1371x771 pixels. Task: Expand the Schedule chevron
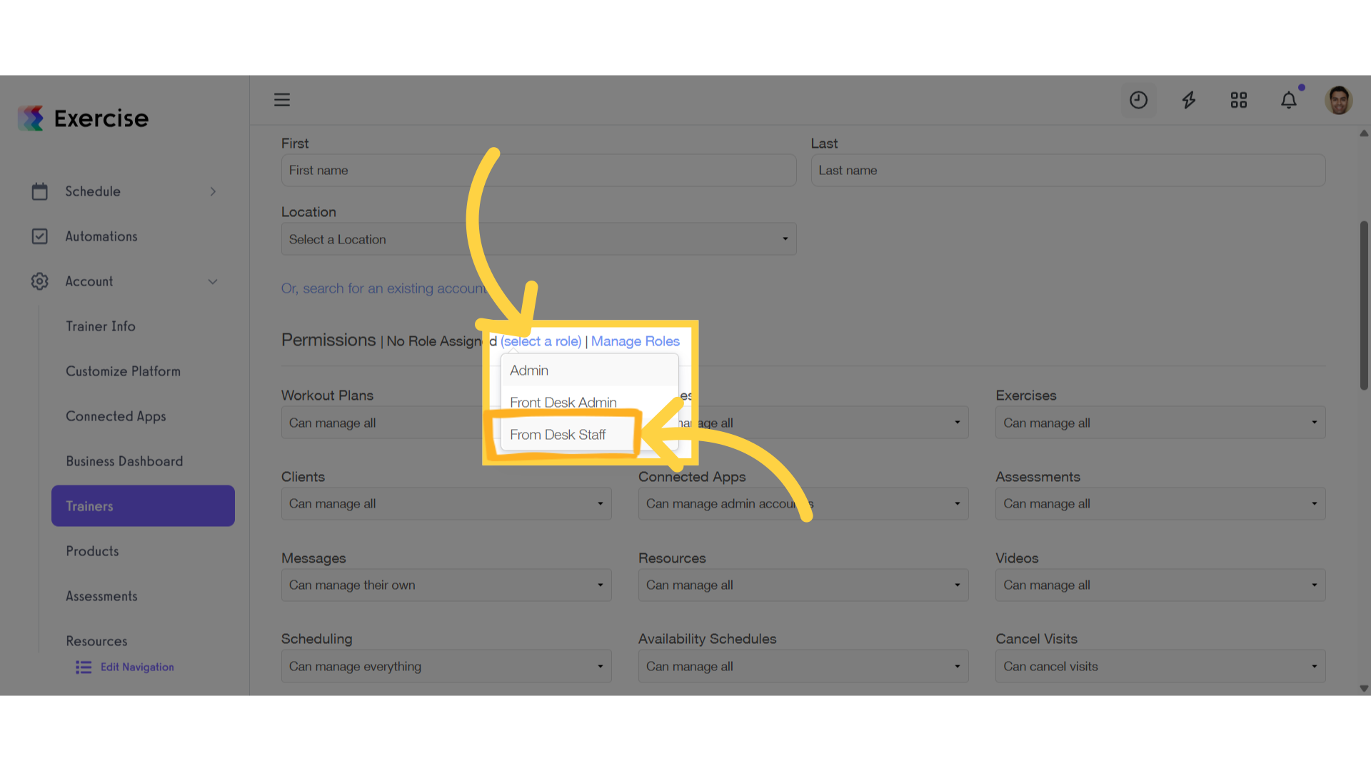[213, 191]
